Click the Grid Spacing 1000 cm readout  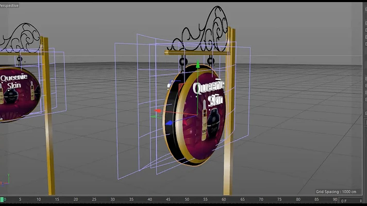pyautogui.click(x=336, y=192)
